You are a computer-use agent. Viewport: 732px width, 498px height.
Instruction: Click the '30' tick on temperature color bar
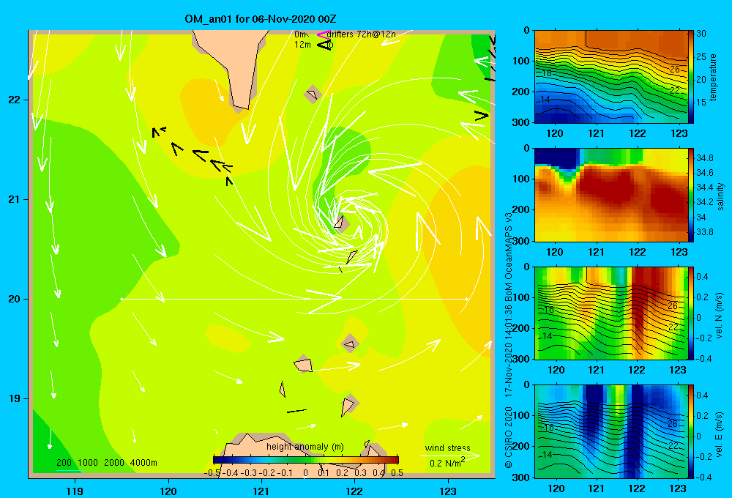701,34
